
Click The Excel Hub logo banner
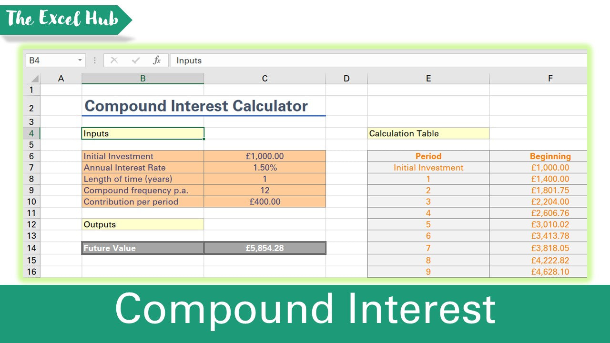(62, 19)
